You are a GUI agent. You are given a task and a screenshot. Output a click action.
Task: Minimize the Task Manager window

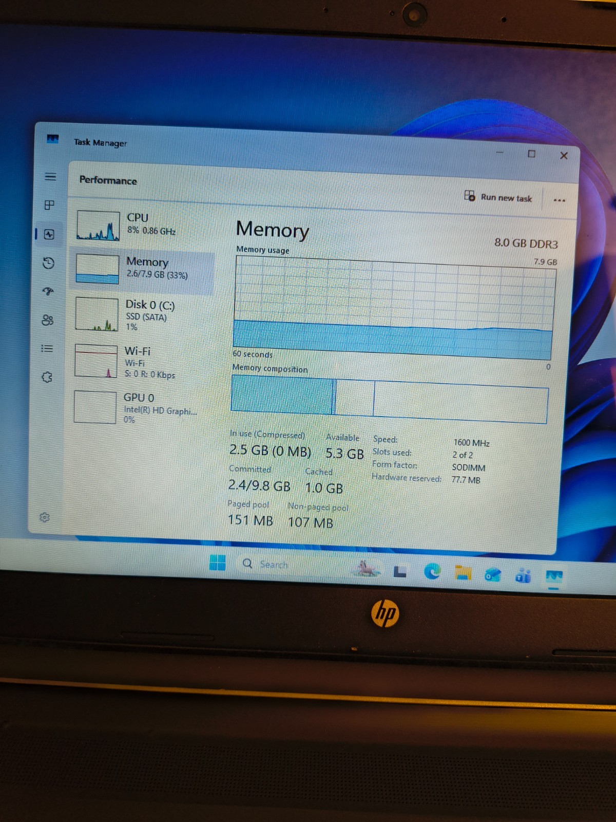click(499, 152)
